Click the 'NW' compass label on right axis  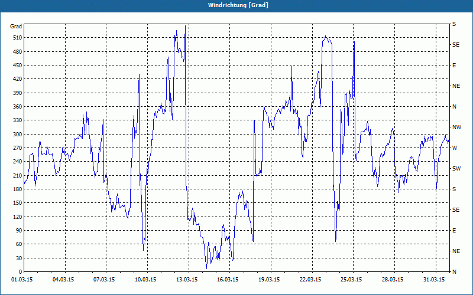[x=456, y=127]
